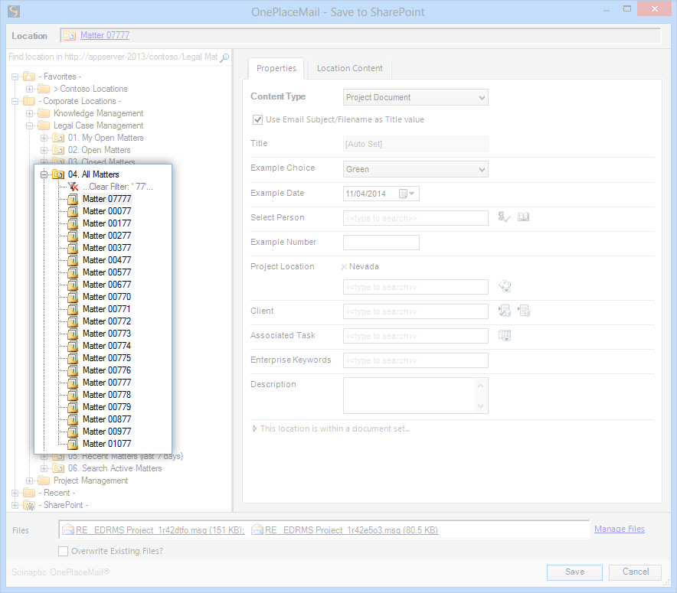Click the Save button
Image resolution: width=677 pixels, height=593 pixels.
click(574, 572)
